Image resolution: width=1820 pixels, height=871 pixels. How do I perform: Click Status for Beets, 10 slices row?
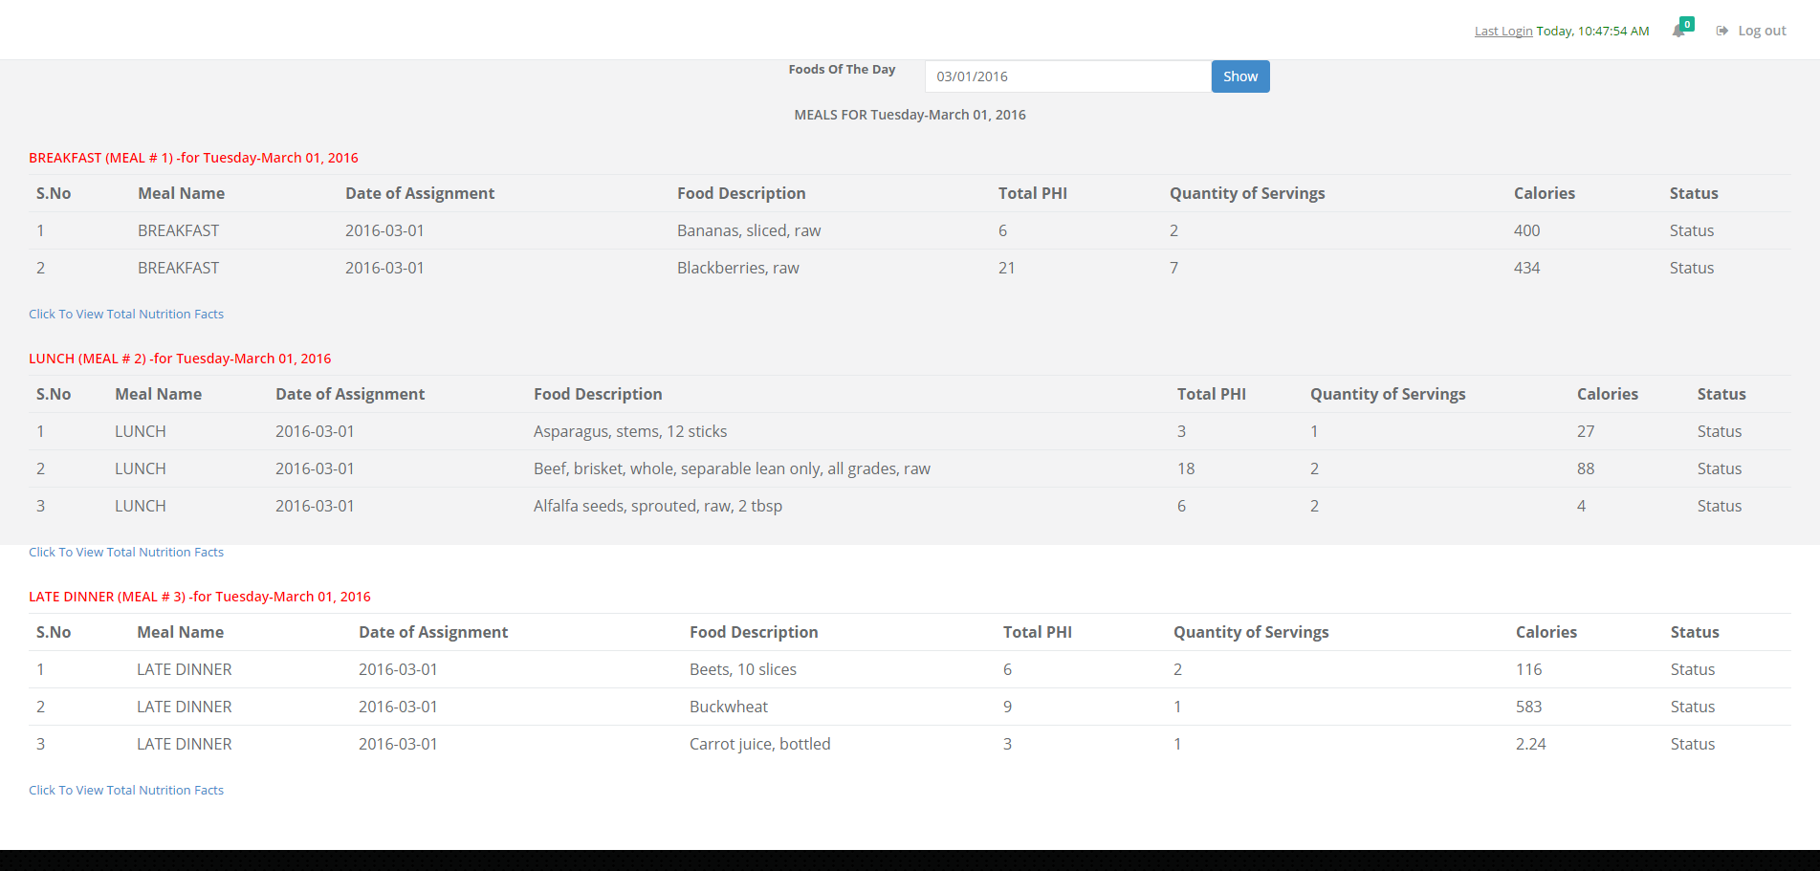(1692, 669)
